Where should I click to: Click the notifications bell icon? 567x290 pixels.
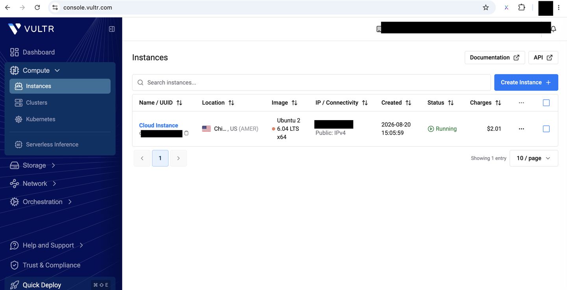click(x=554, y=29)
